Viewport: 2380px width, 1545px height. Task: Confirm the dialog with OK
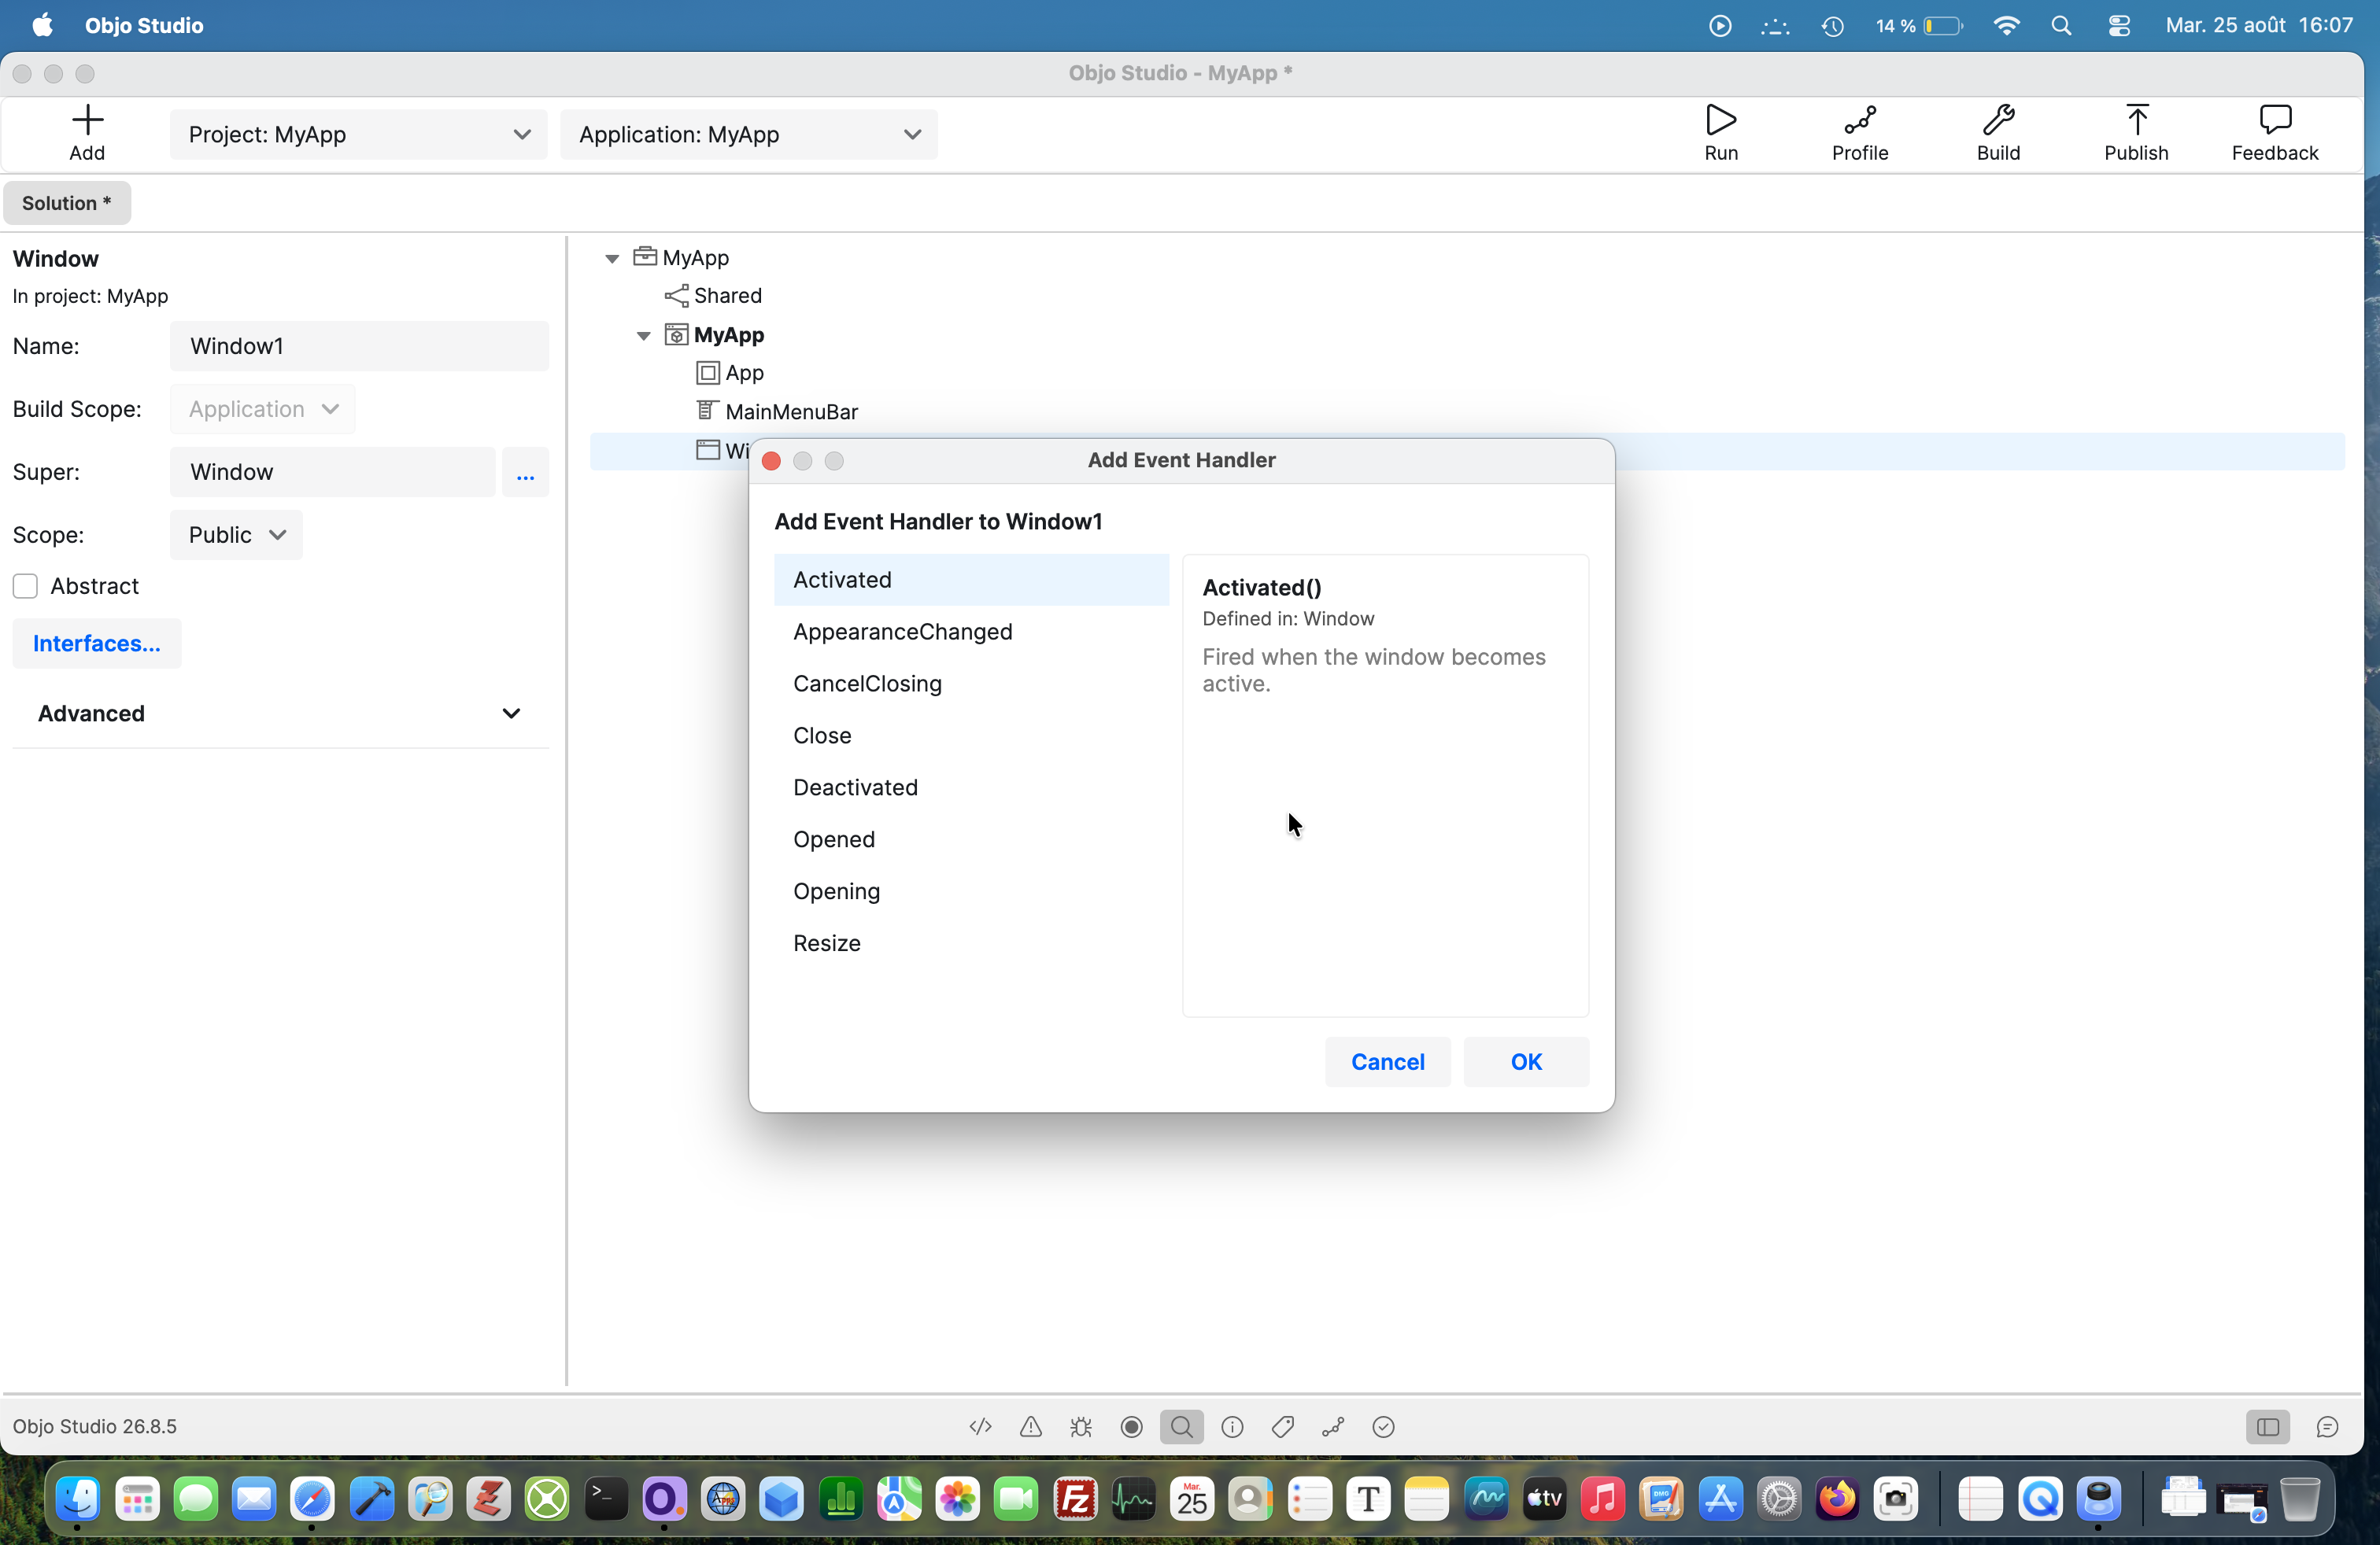click(1526, 1062)
